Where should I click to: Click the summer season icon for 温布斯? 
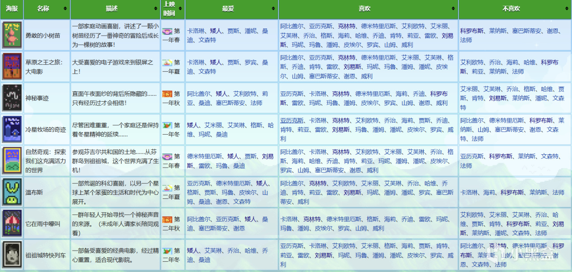[x=167, y=188]
